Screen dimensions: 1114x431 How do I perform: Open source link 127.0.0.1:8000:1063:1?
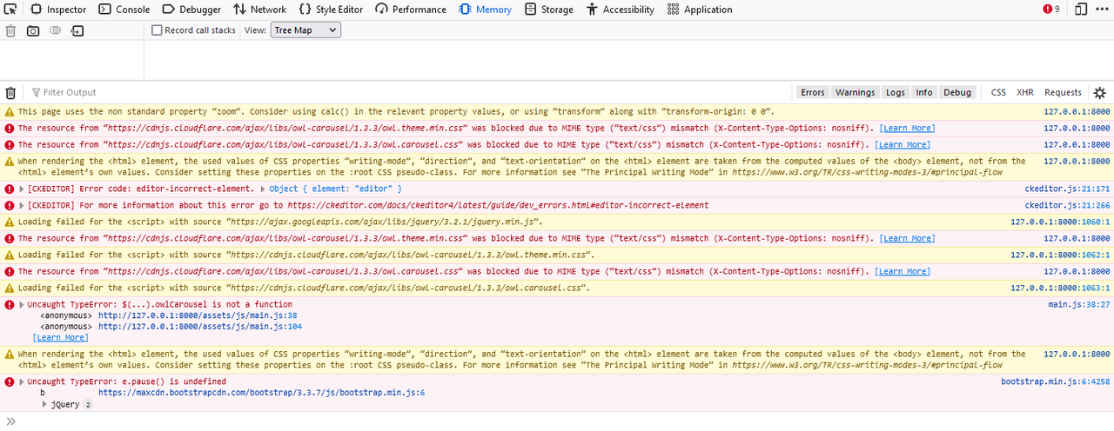pos(1060,288)
